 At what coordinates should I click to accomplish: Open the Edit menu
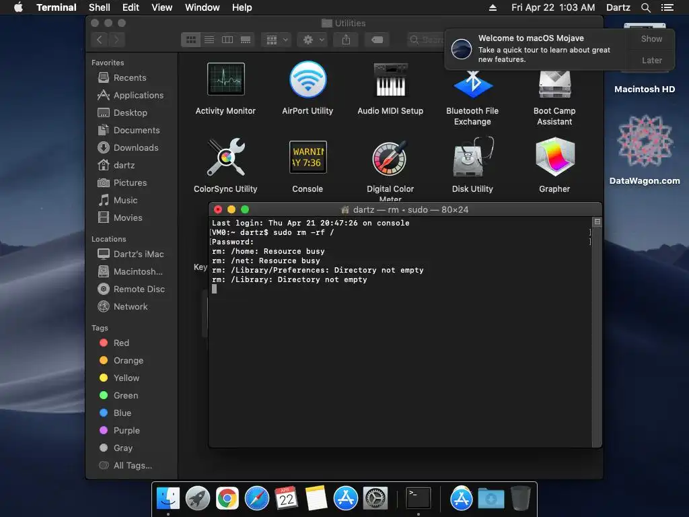[131, 7]
